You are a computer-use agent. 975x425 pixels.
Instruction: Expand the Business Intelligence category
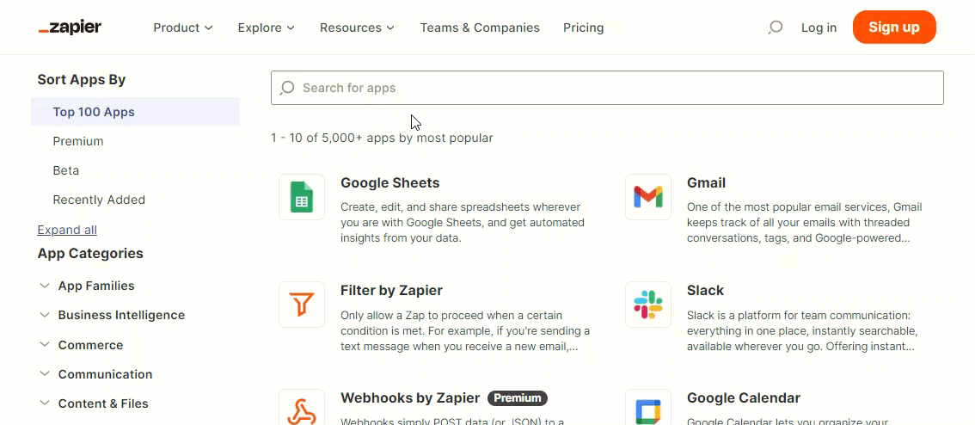pyautogui.click(x=112, y=315)
